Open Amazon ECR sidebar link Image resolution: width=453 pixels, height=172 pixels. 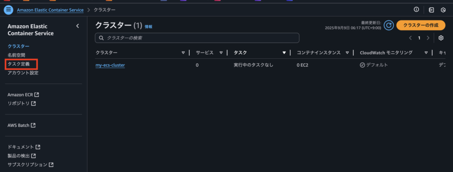click(20, 95)
